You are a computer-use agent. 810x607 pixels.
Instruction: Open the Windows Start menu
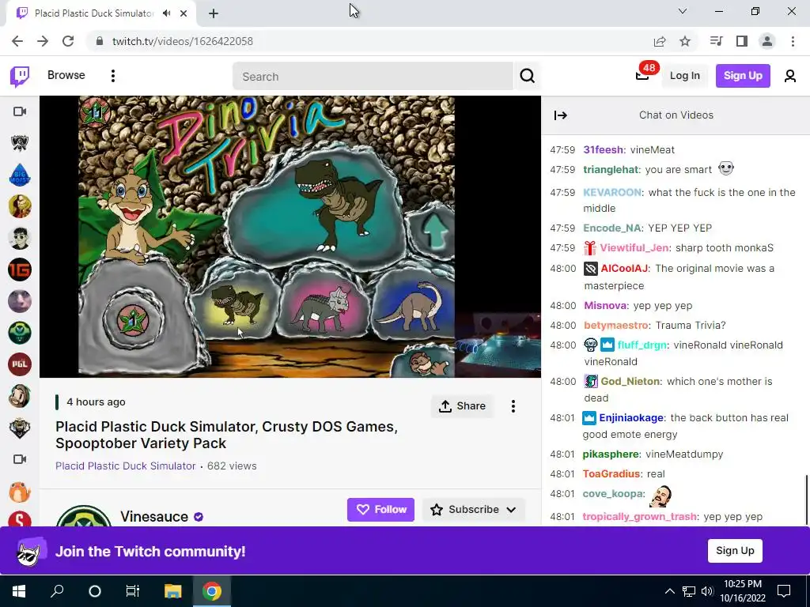pos(19,591)
